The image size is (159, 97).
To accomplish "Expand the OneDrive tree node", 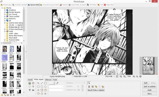I will point(5,10).
